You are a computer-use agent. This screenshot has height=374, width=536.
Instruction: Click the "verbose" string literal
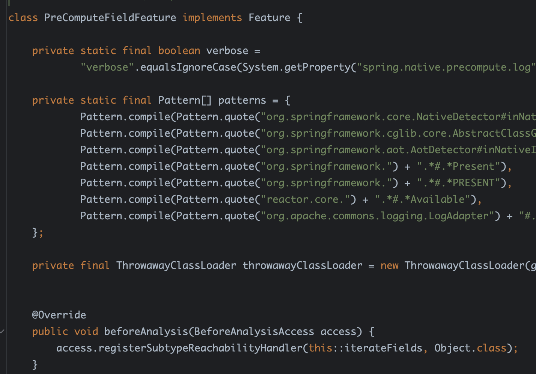click(107, 67)
